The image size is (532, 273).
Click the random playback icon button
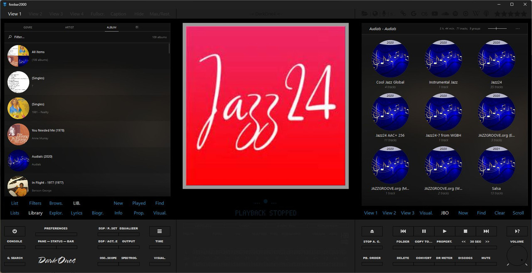(517, 231)
